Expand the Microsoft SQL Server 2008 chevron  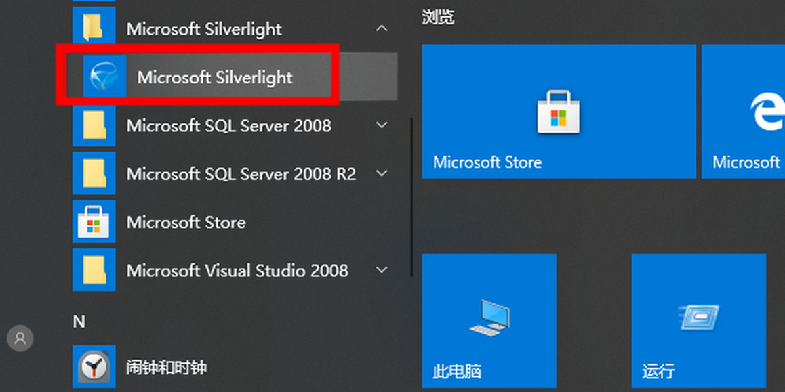(x=382, y=125)
